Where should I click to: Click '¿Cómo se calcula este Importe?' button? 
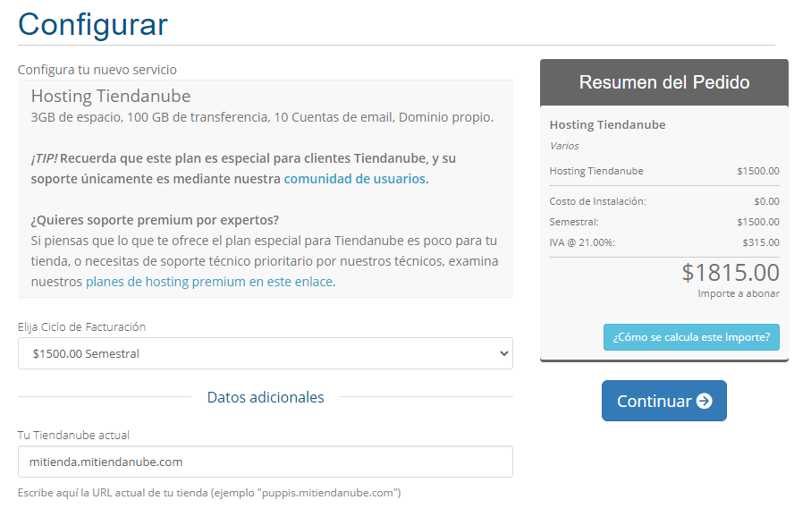point(691,337)
